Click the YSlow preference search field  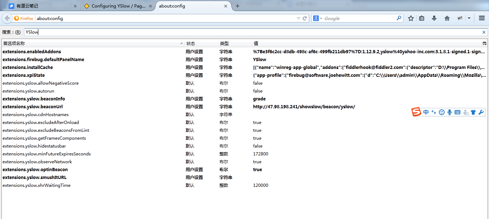click(252, 32)
